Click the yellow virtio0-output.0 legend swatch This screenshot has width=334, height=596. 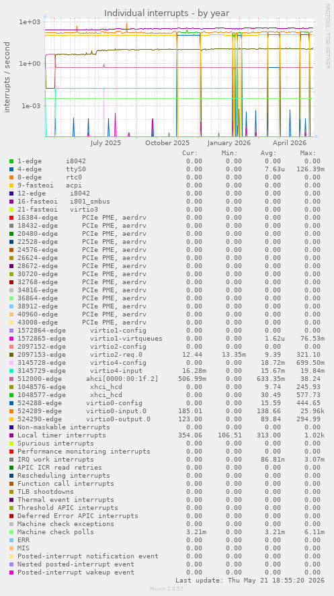click(x=11, y=419)
